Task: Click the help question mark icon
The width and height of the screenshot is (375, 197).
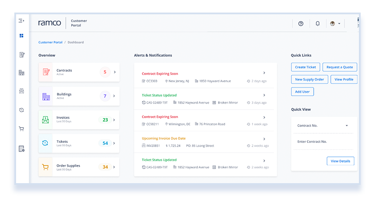Action: click(x=301, y=23)
